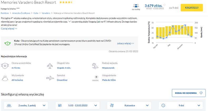208x111 pixels.
Task: Navigate to Varadero breadcrumb
Action: coord(46,13)
